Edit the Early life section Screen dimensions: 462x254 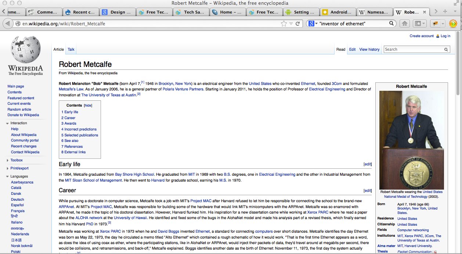coord(368,164)
